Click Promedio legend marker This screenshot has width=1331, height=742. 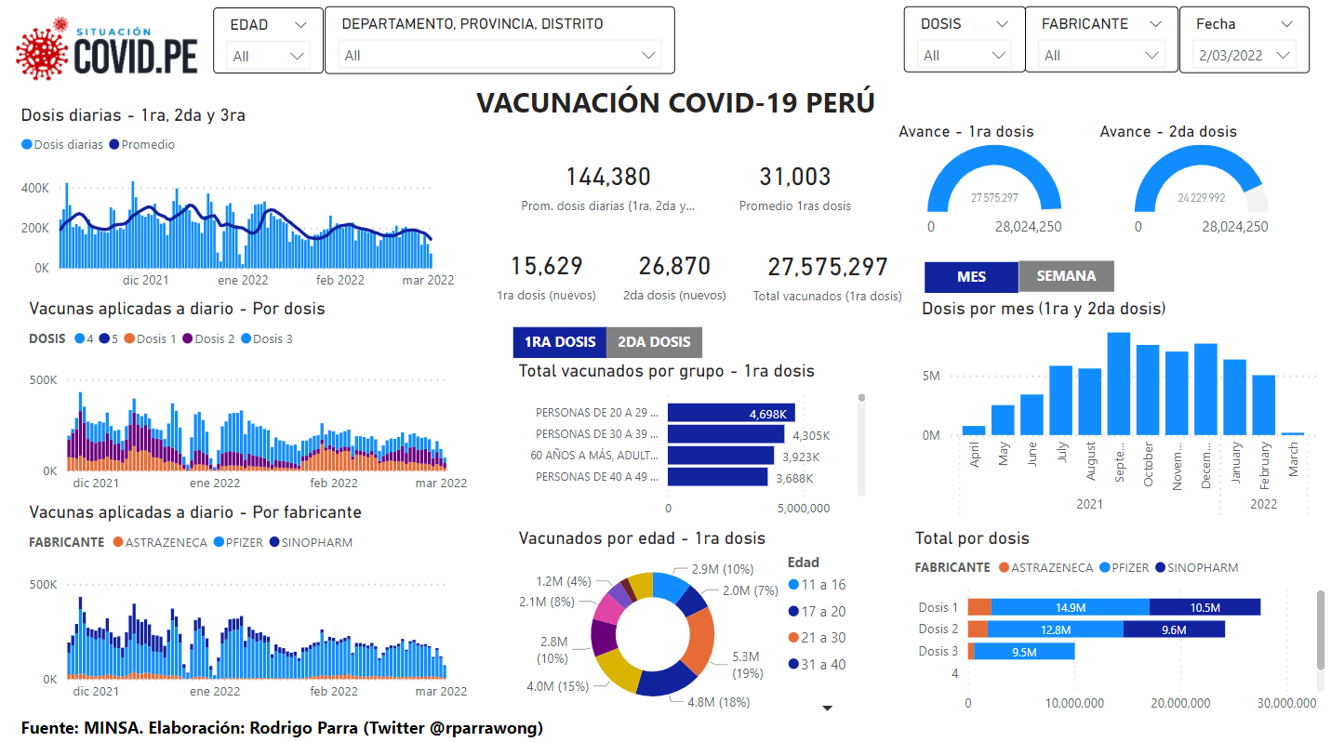pyautogui.click(x=114, y=145)
